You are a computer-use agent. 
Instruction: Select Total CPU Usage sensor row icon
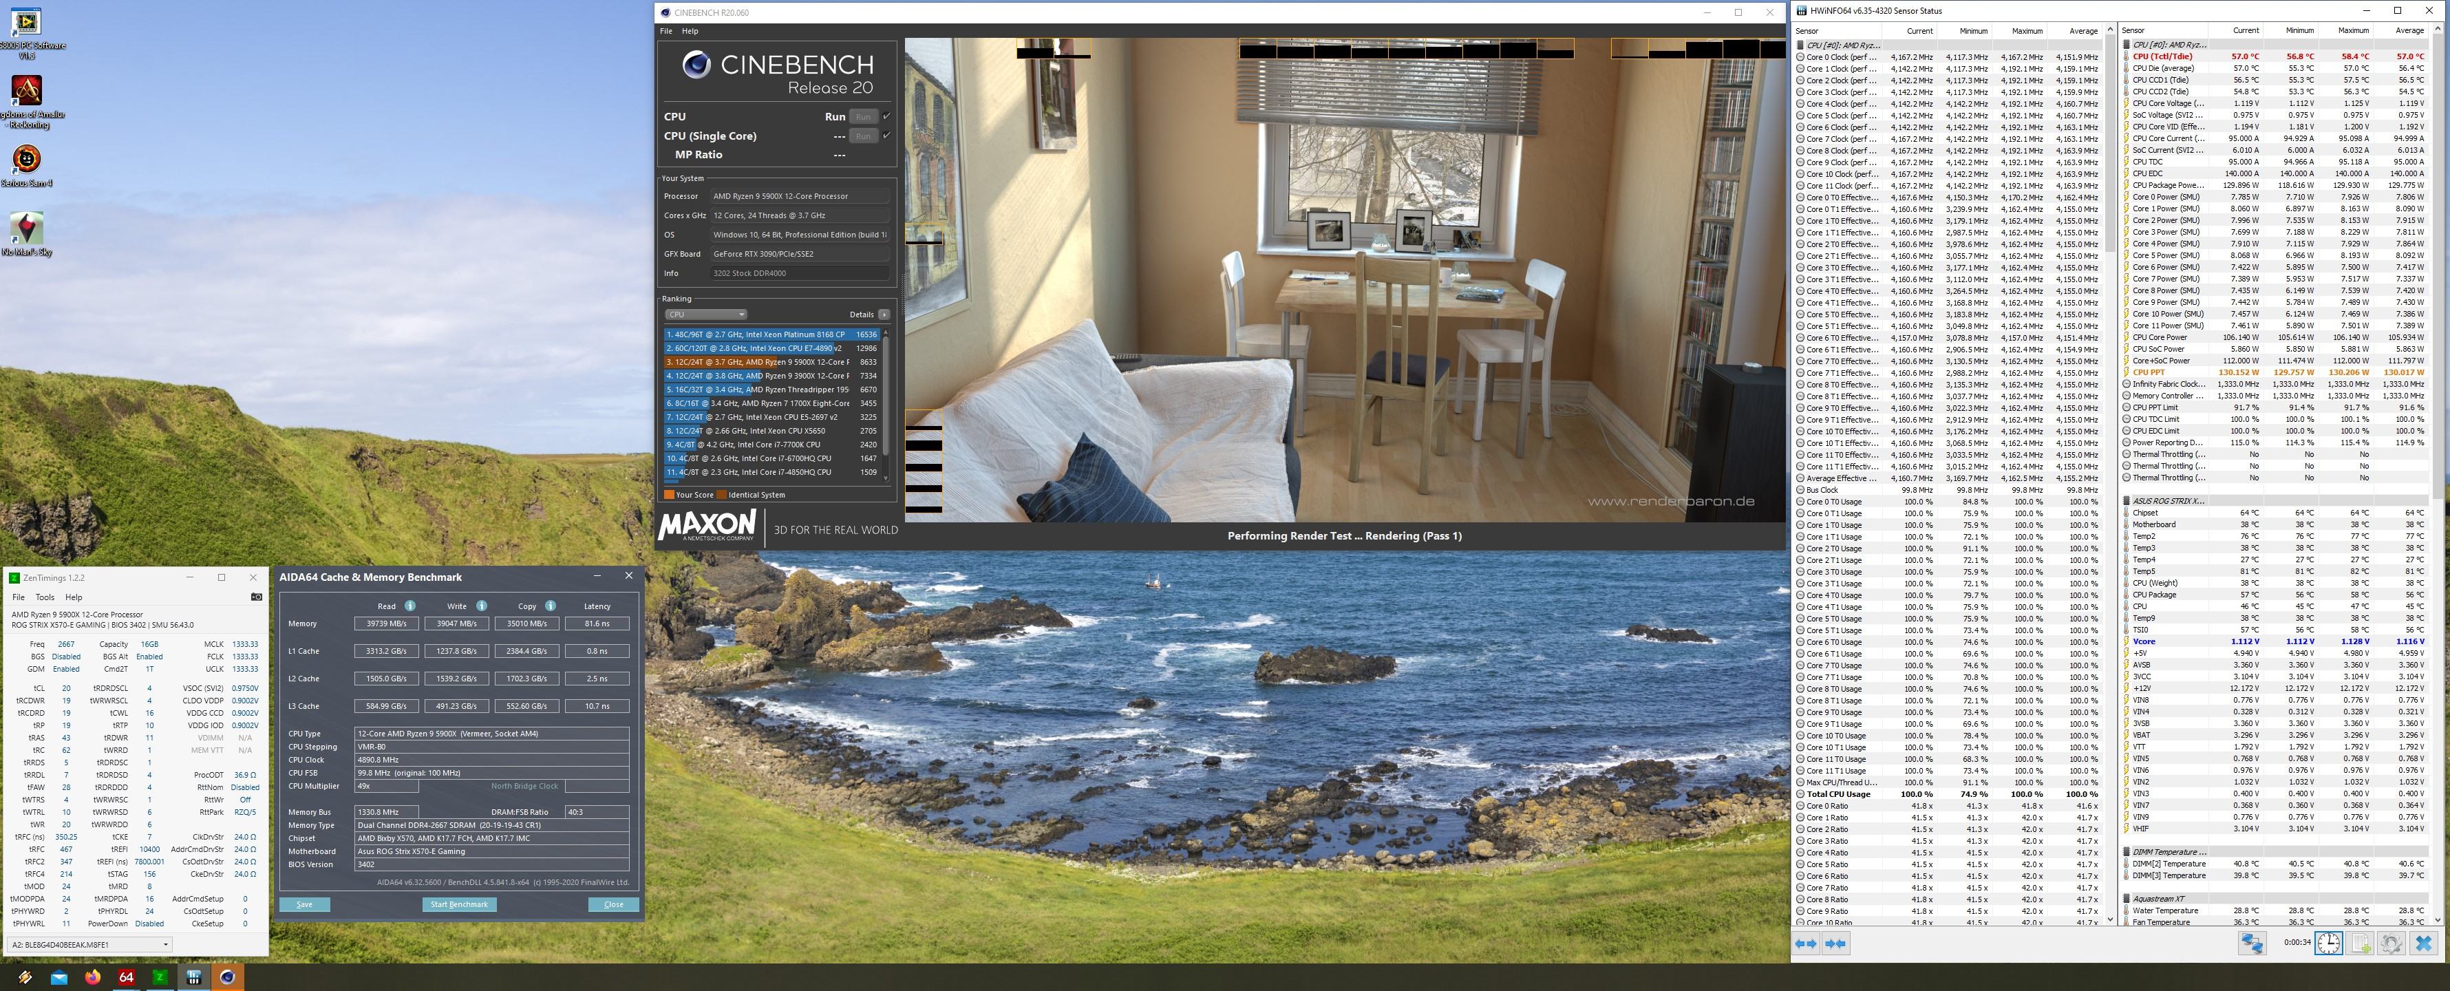point(1800,794)
